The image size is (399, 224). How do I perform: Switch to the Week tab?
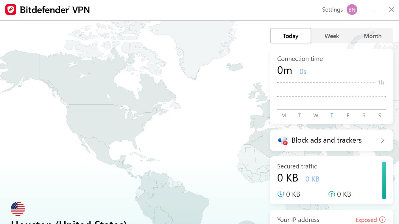pyautogui.click(x=332, y=36)
